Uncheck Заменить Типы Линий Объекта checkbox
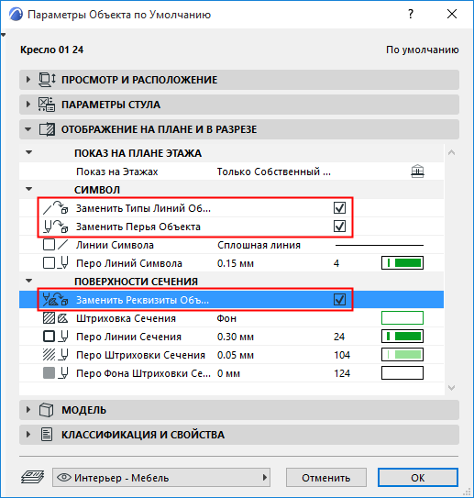 click(x=339, y=208)
